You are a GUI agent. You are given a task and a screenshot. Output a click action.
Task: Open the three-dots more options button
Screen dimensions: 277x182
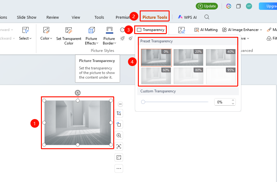pyautogui.click(x=119, y=168)
